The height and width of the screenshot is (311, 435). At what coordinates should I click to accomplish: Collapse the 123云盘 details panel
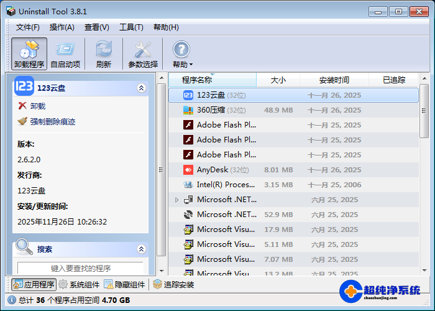click(142, 88)
